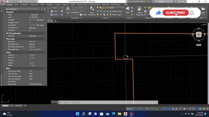Open Layer Properties manager
Screen dimensions: 209x117
(92, 11)
